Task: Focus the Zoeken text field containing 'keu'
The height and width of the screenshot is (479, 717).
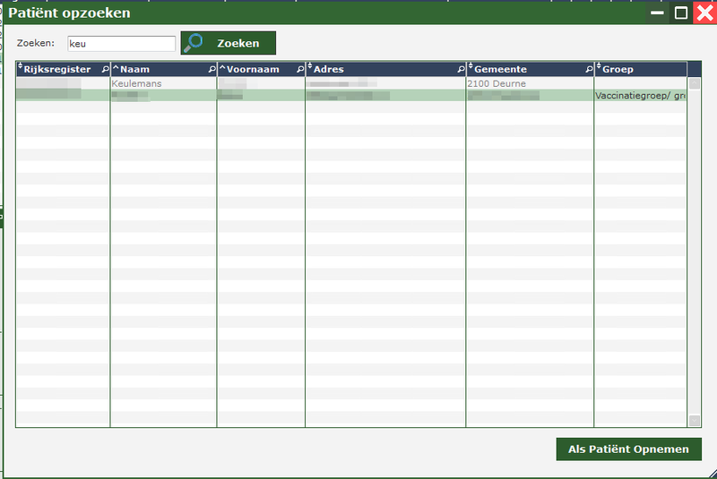Action: pos(121,43)
